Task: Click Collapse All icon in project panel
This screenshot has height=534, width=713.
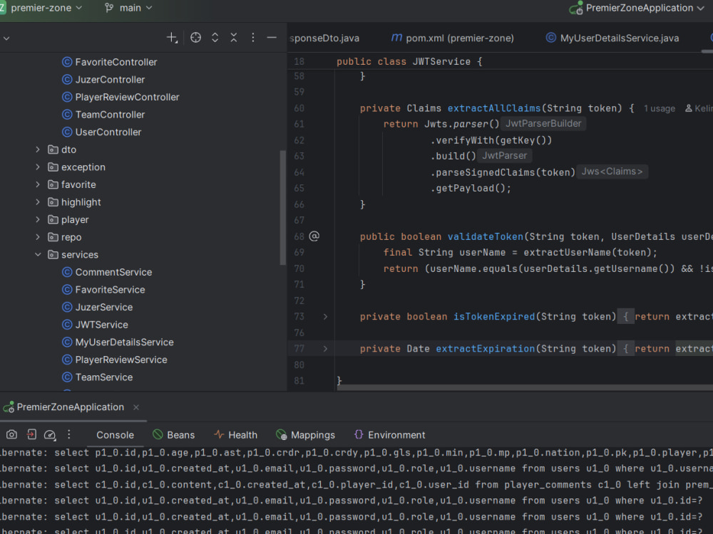Action: (234, 38)
